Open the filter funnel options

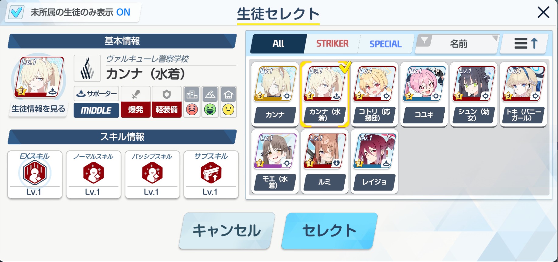click(424, 41)
